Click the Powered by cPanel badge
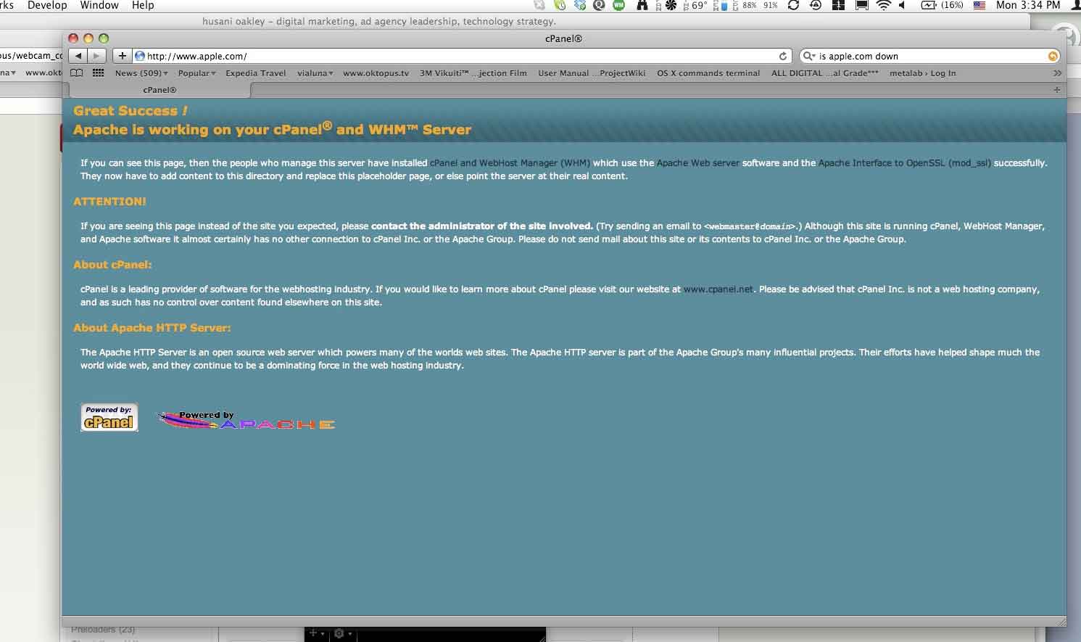 [x=109, y=417]
